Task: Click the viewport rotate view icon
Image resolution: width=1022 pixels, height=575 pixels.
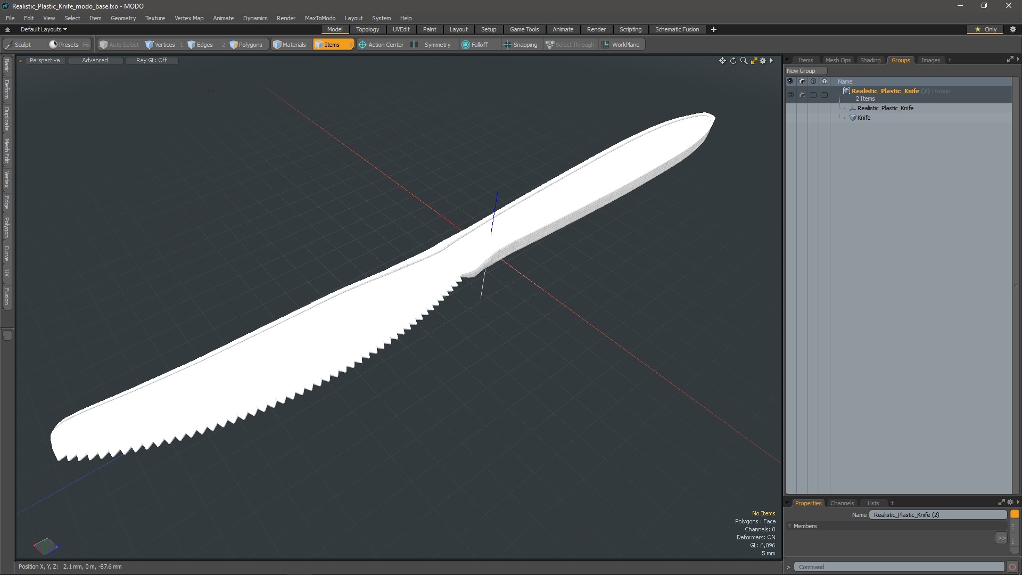Action: (x=733, y=61)
